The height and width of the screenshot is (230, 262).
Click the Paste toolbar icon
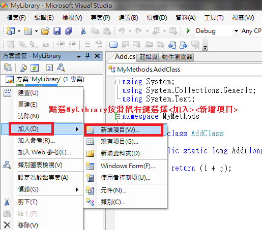[x=107, y=31]
